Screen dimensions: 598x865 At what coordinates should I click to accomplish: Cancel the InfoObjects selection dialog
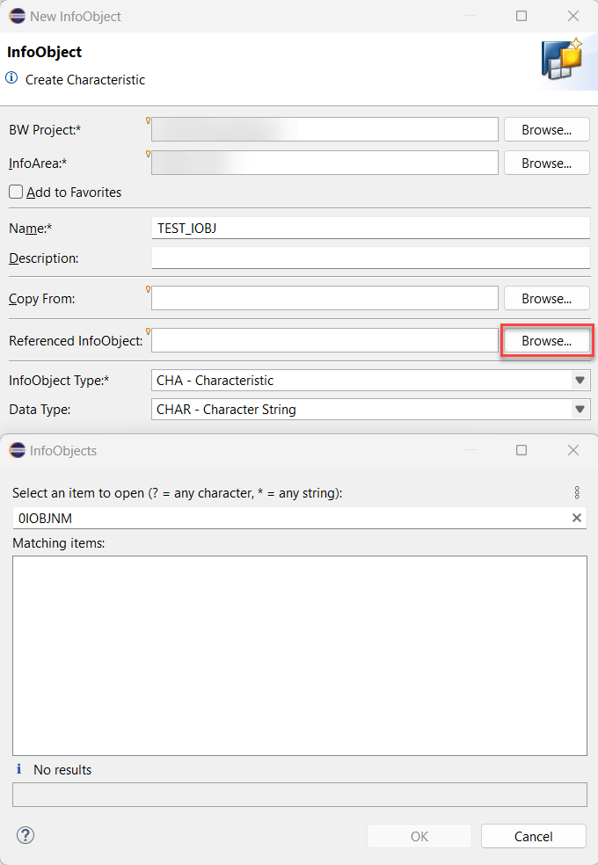tap(534, 836)
